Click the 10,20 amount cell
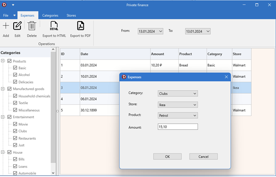 point(164,65)
